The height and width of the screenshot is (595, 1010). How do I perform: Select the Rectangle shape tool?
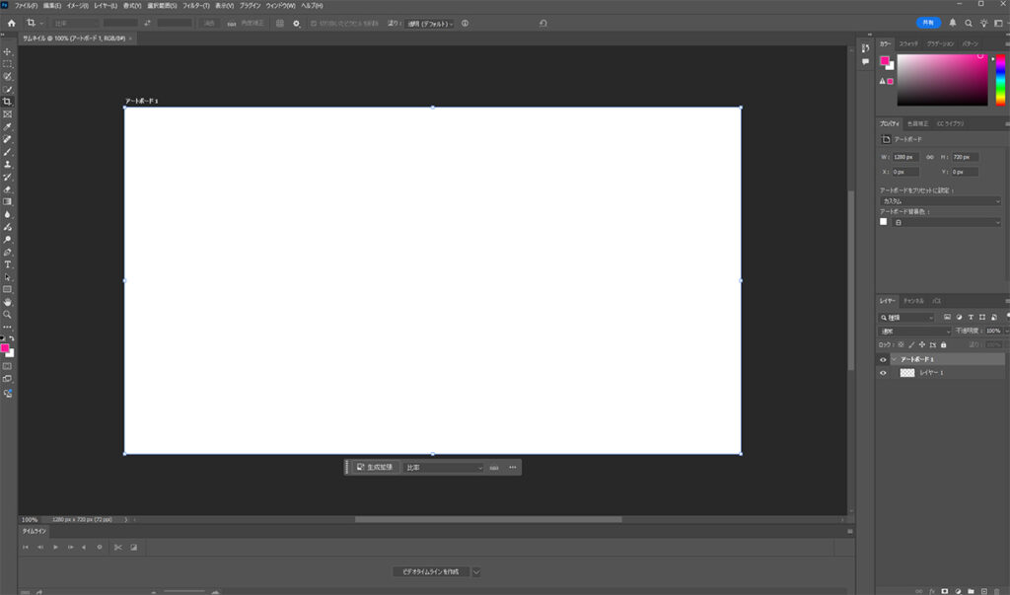click(7, 289)
